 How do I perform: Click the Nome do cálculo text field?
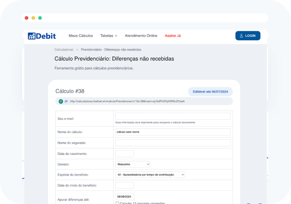click(173, 132)
